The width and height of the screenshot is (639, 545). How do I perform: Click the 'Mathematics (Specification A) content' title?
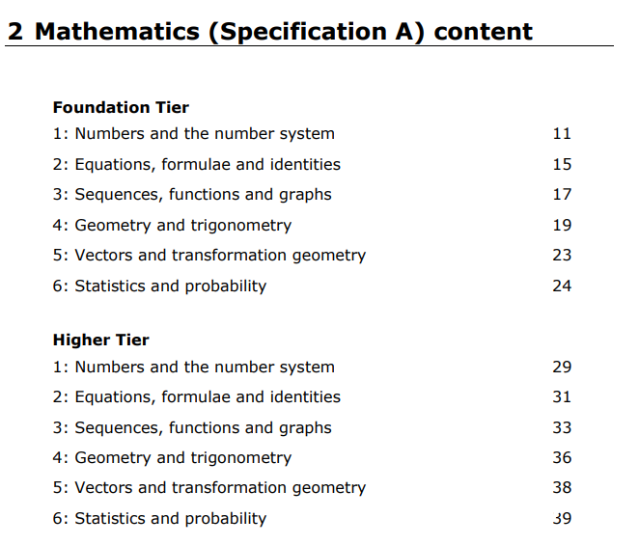point(269,31)
